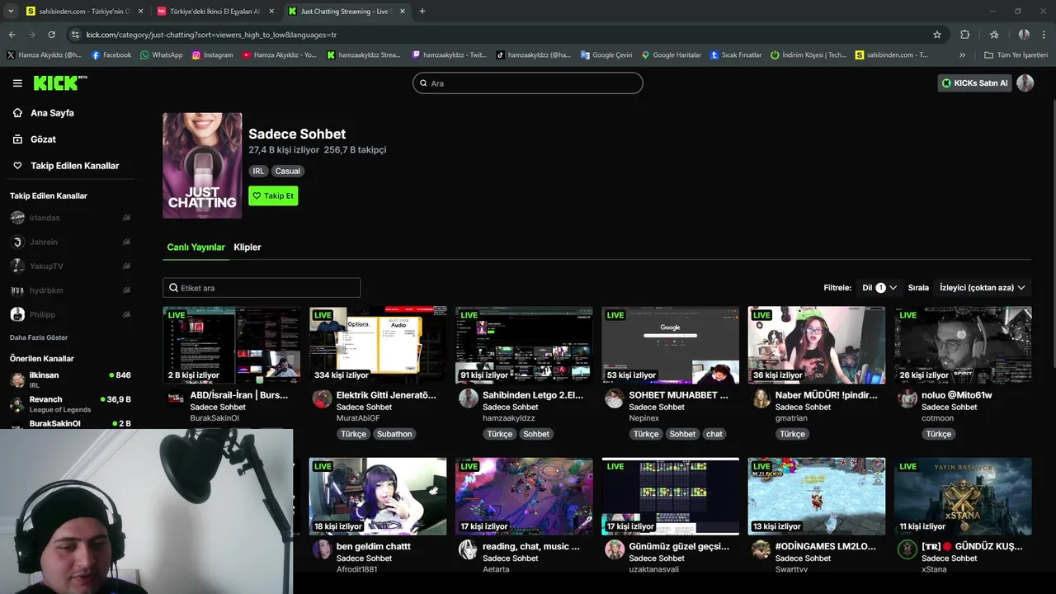This screenshot has width=1056, height=594.
Task: Open Naber MÜDÜR stream thumbnail
Action: 817,345
